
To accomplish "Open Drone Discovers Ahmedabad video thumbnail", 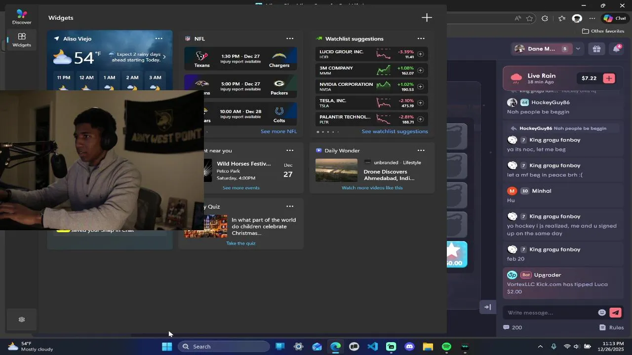I will tap(336, 170).
